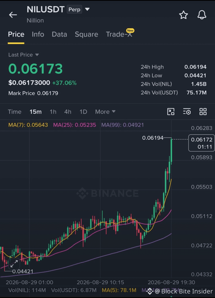This screenshot has width=215, height=298.
Task: Open the NILUSDT Perp pair selector arrow
Action: pyautogui.click(x=87, y=9)
